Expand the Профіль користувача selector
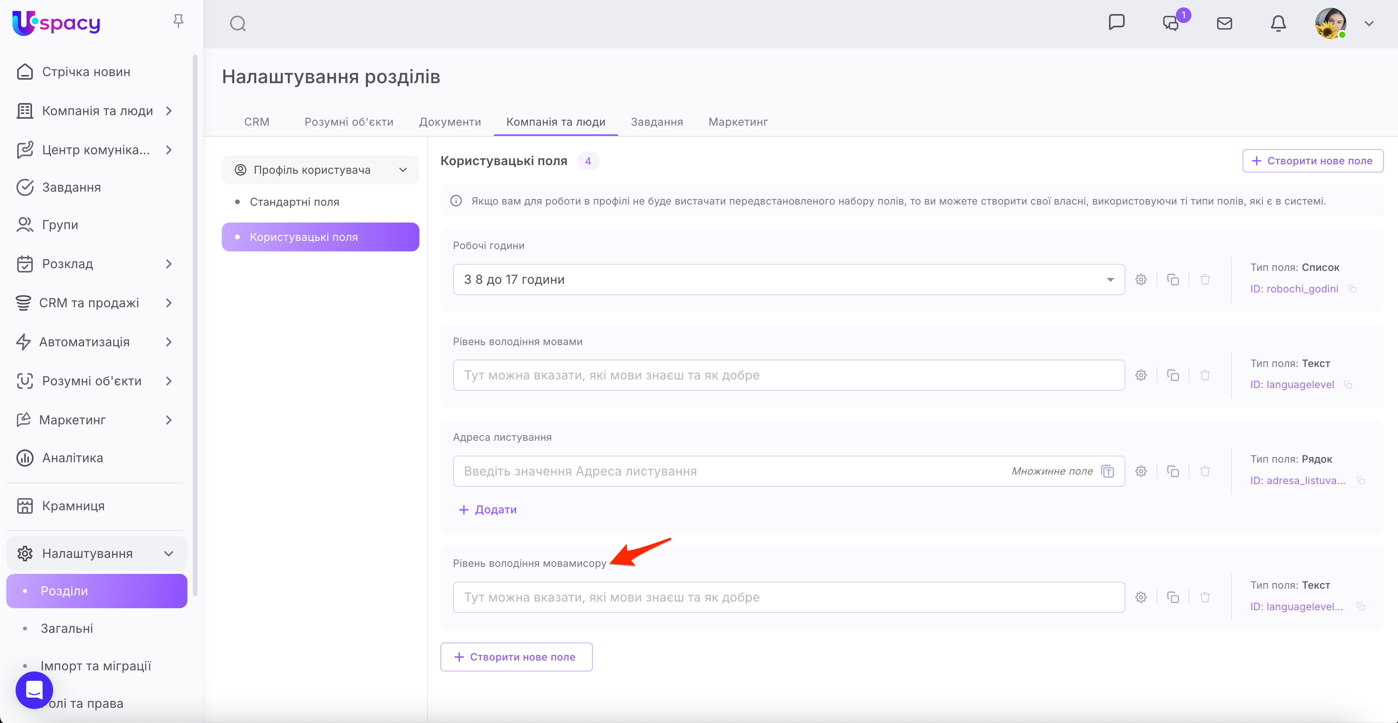The width and height of the screenshot is (1398, 723). coord(320,170)
